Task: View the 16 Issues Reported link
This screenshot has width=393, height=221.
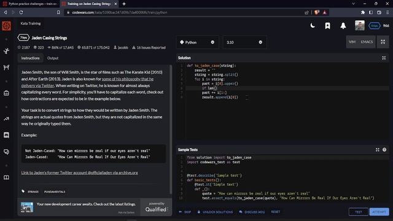Action: click(149, 47)
